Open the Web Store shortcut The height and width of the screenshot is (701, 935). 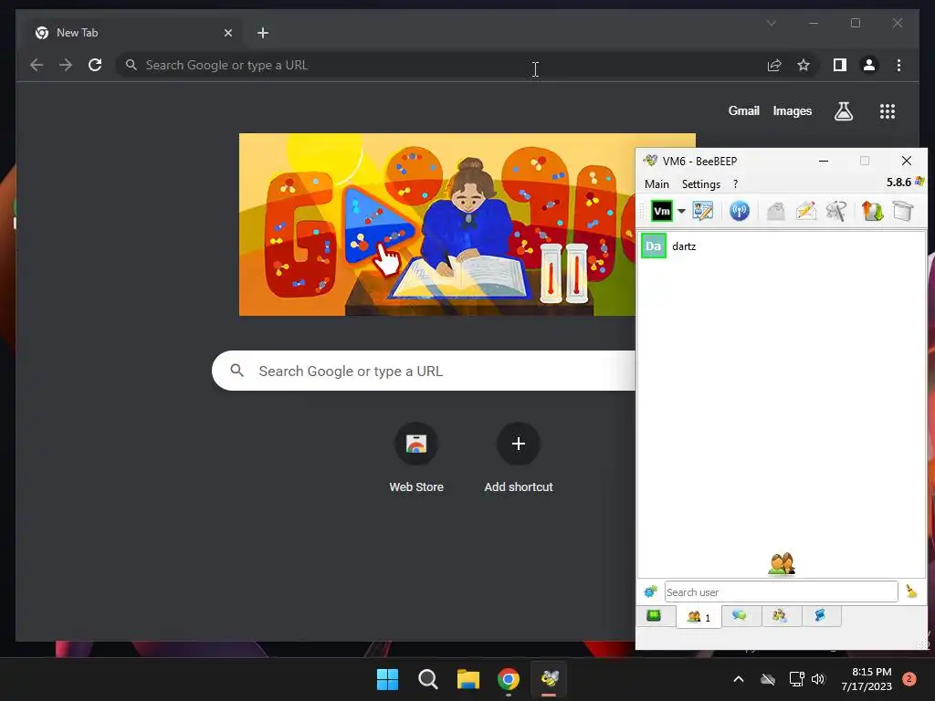[416, 458]
